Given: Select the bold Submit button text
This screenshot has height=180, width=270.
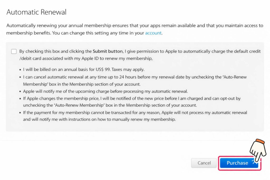Looking at the screenshot, I should pos(107,51).
